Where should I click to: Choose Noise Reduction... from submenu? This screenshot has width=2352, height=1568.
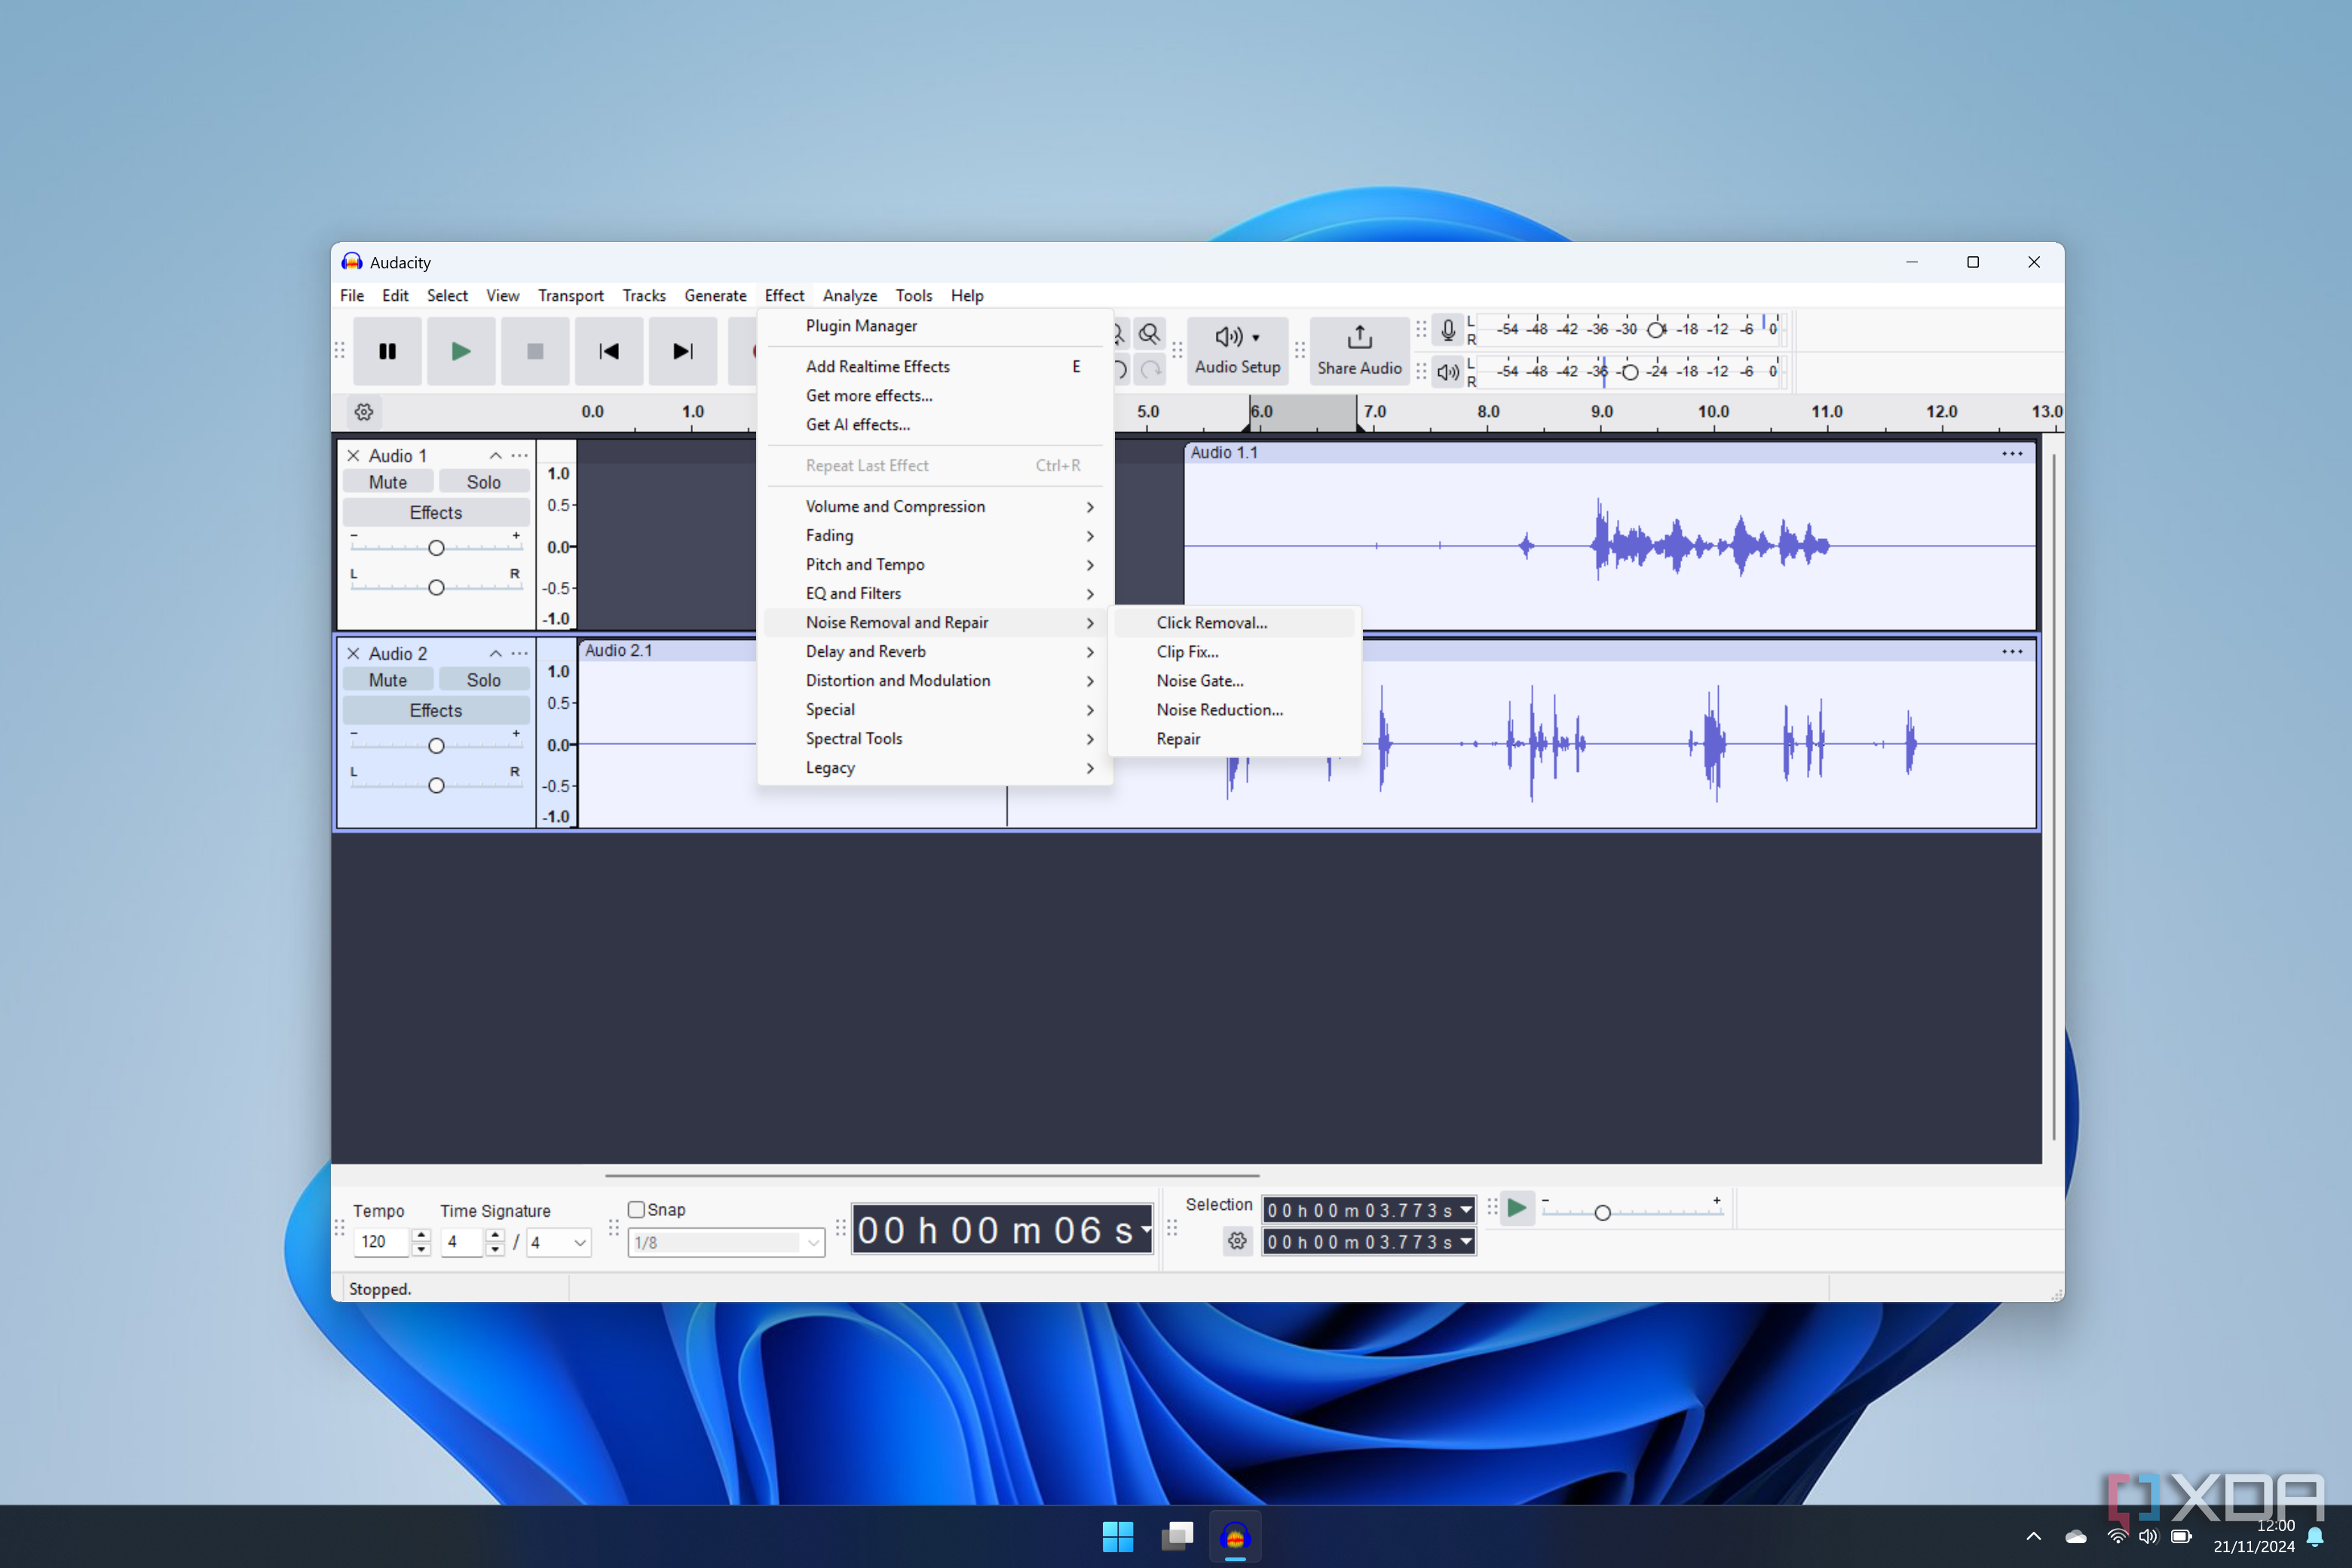tap(1233, 710)
